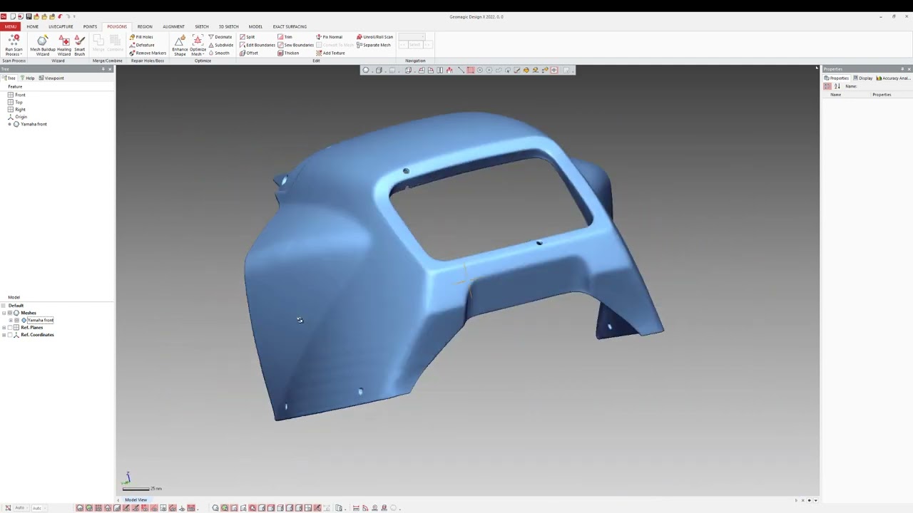The width and height of the screenshot is (913, 513).
Task: Switch to the LIVECAPTURE ribbon tab
Action: point(61,26)
